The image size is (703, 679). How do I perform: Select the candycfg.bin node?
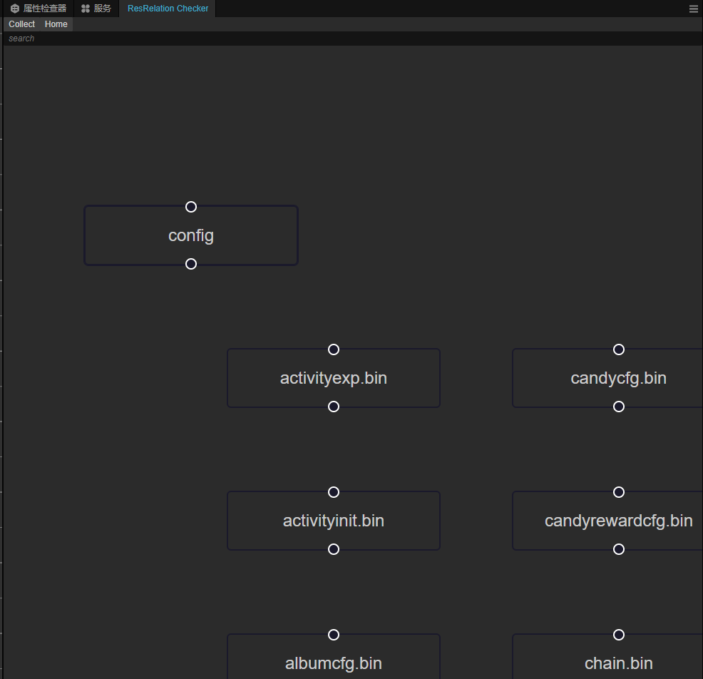coord(607,378)
